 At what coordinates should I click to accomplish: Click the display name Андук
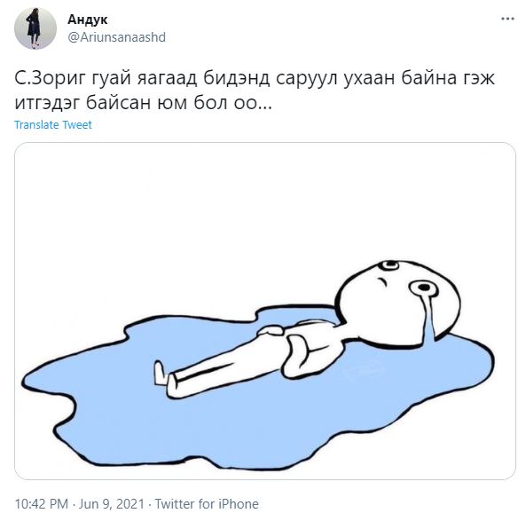click(x=88, y=20)
